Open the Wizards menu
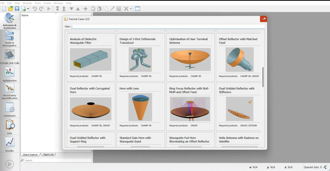The width and height of the screenshot is (330, 171). (27, 3)
